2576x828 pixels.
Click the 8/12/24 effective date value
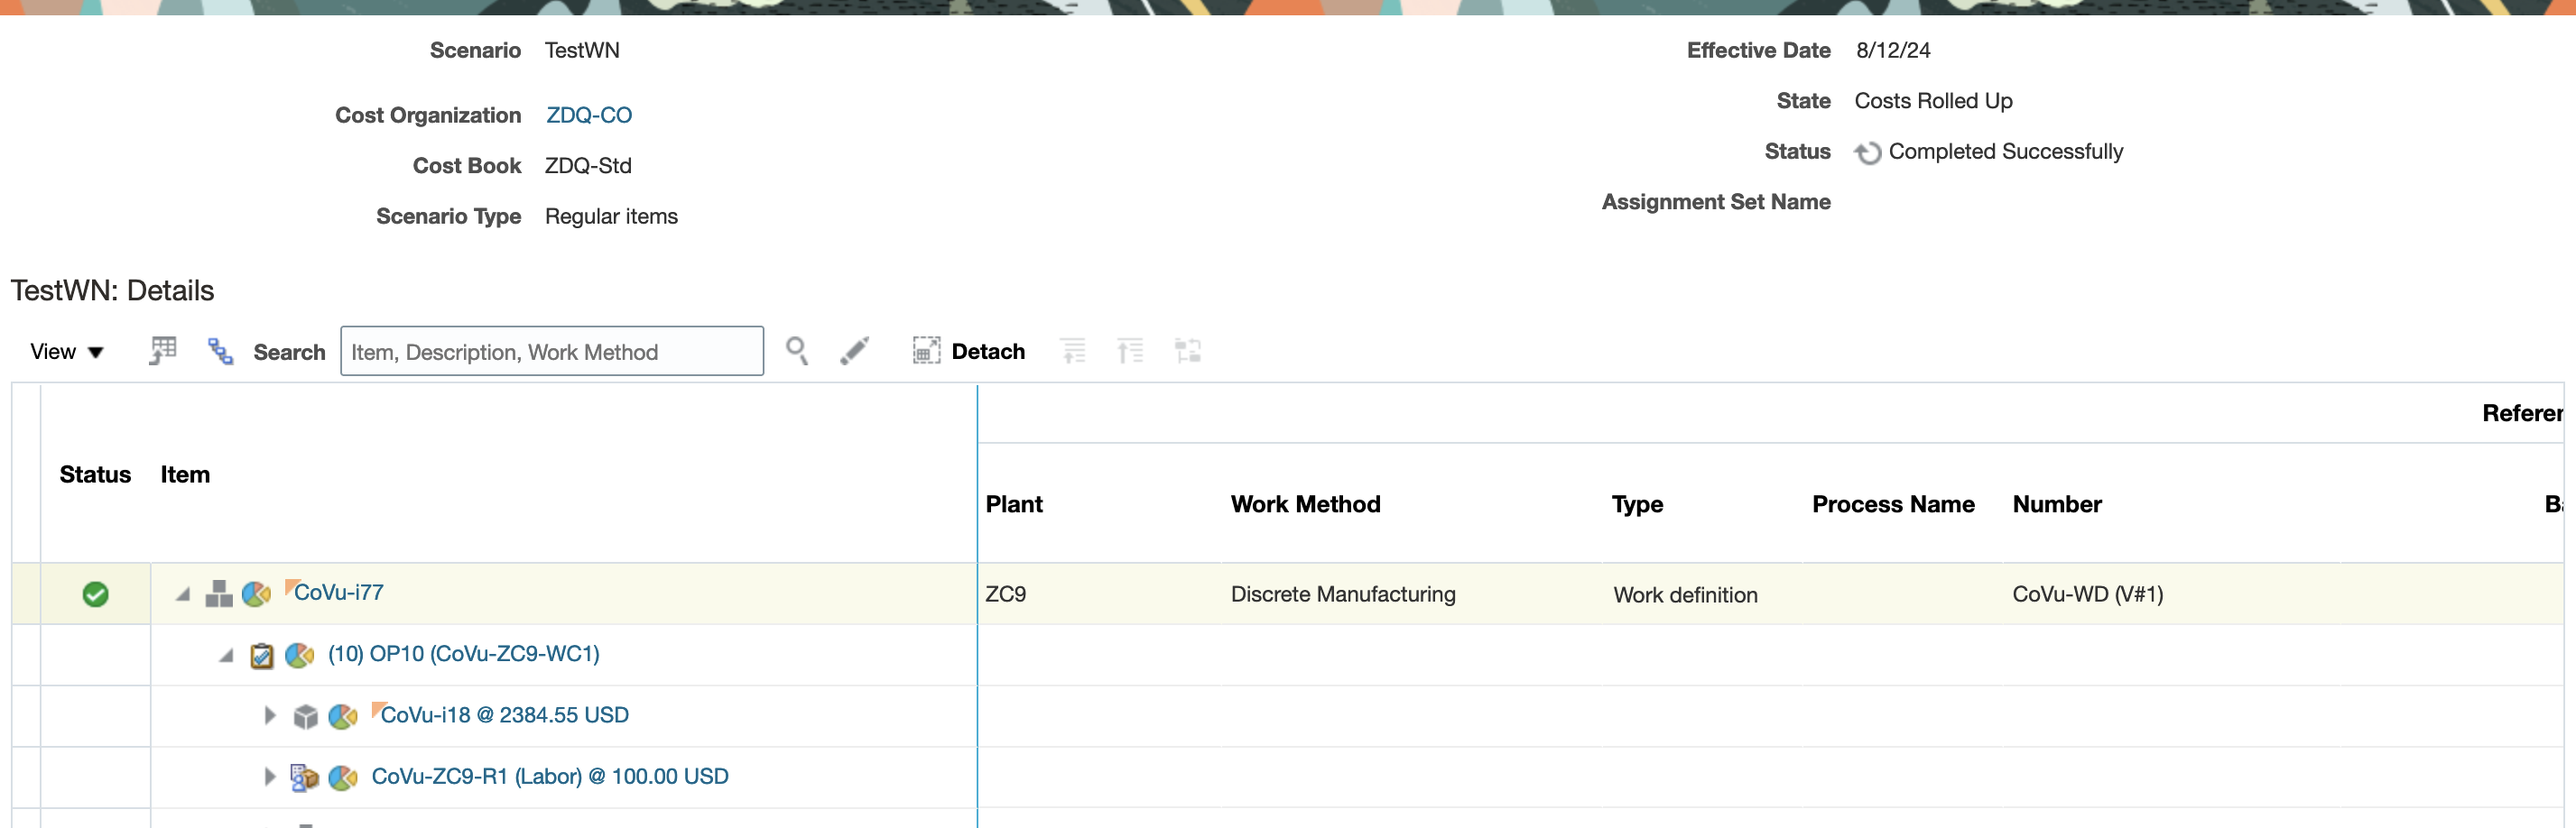(1893, 50)
